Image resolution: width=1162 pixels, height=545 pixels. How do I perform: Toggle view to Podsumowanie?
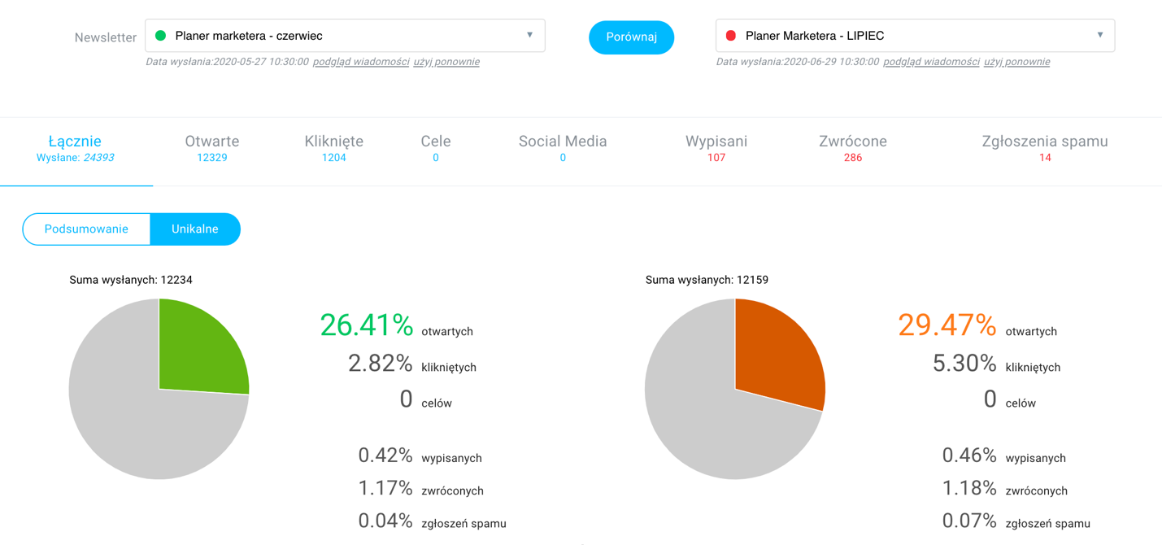coord(86,229)
